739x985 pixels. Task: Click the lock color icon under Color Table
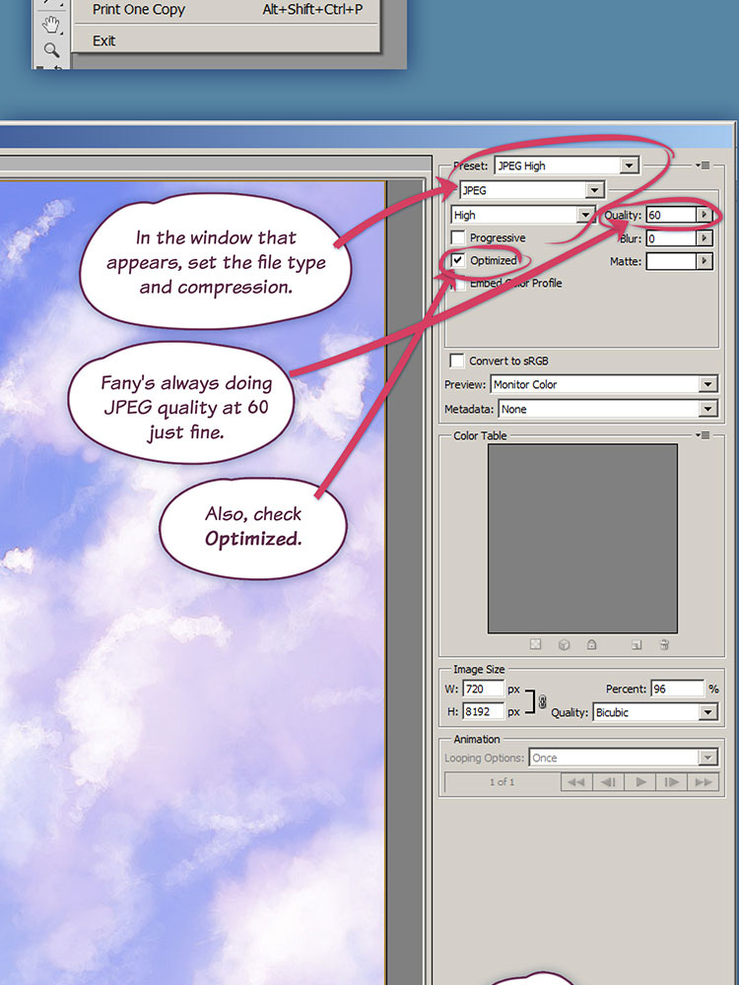click(591, 645)
